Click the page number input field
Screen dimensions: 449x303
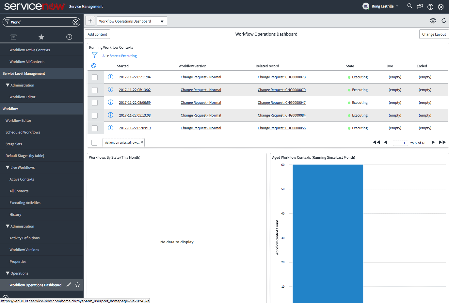400,143
